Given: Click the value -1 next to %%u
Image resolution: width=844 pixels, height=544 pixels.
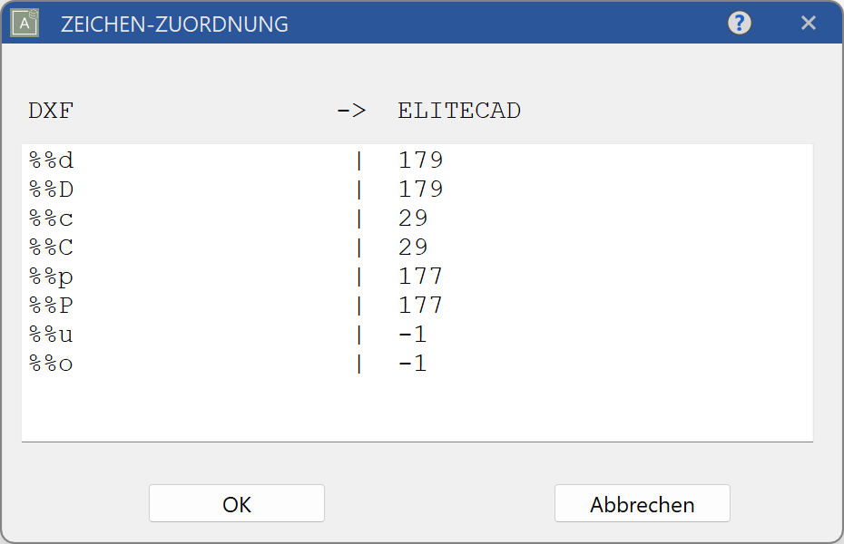Looking at the screenshot, I should 413,334.
